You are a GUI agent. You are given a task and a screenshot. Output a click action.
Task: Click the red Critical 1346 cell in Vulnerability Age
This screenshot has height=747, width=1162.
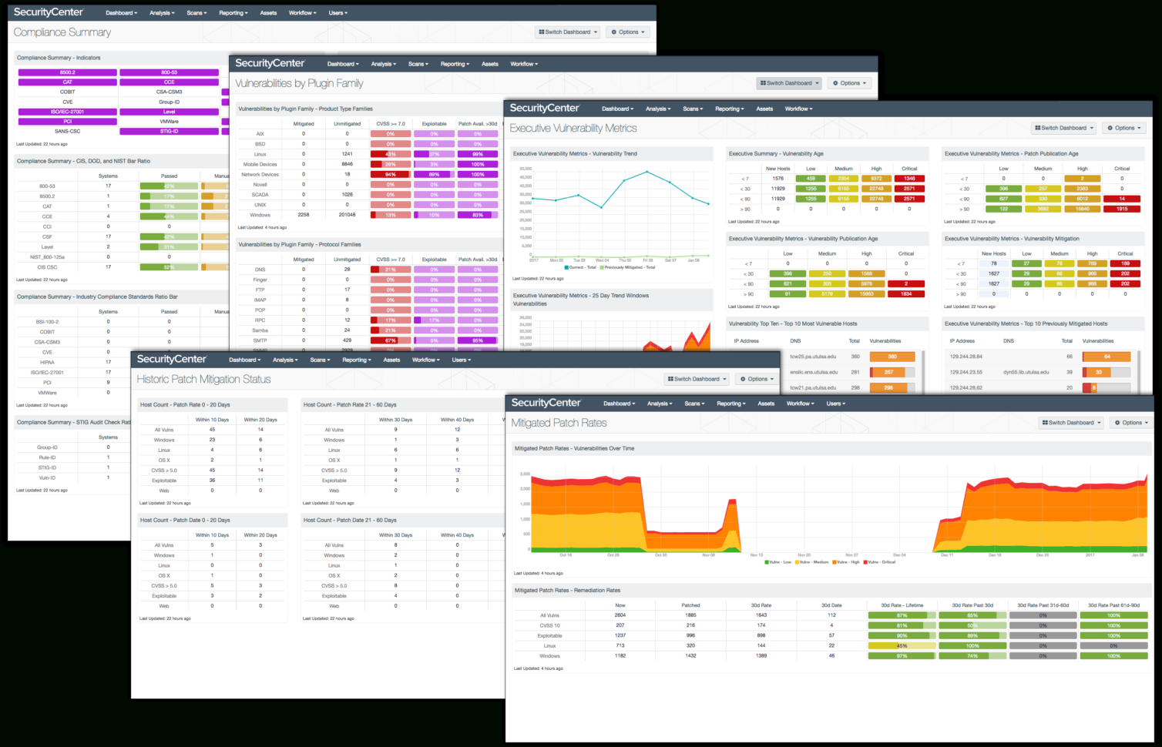click(909, 179)
